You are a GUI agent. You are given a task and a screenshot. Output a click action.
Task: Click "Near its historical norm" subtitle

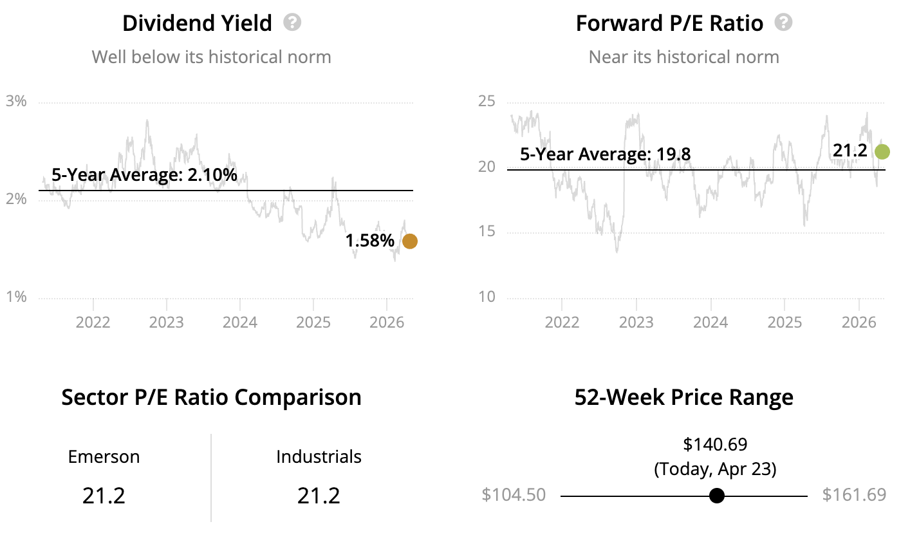tap(683, 57)
